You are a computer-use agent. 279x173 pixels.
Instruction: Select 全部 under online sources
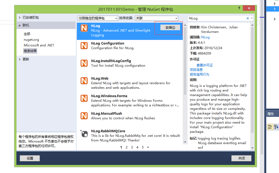pos(27,34)
